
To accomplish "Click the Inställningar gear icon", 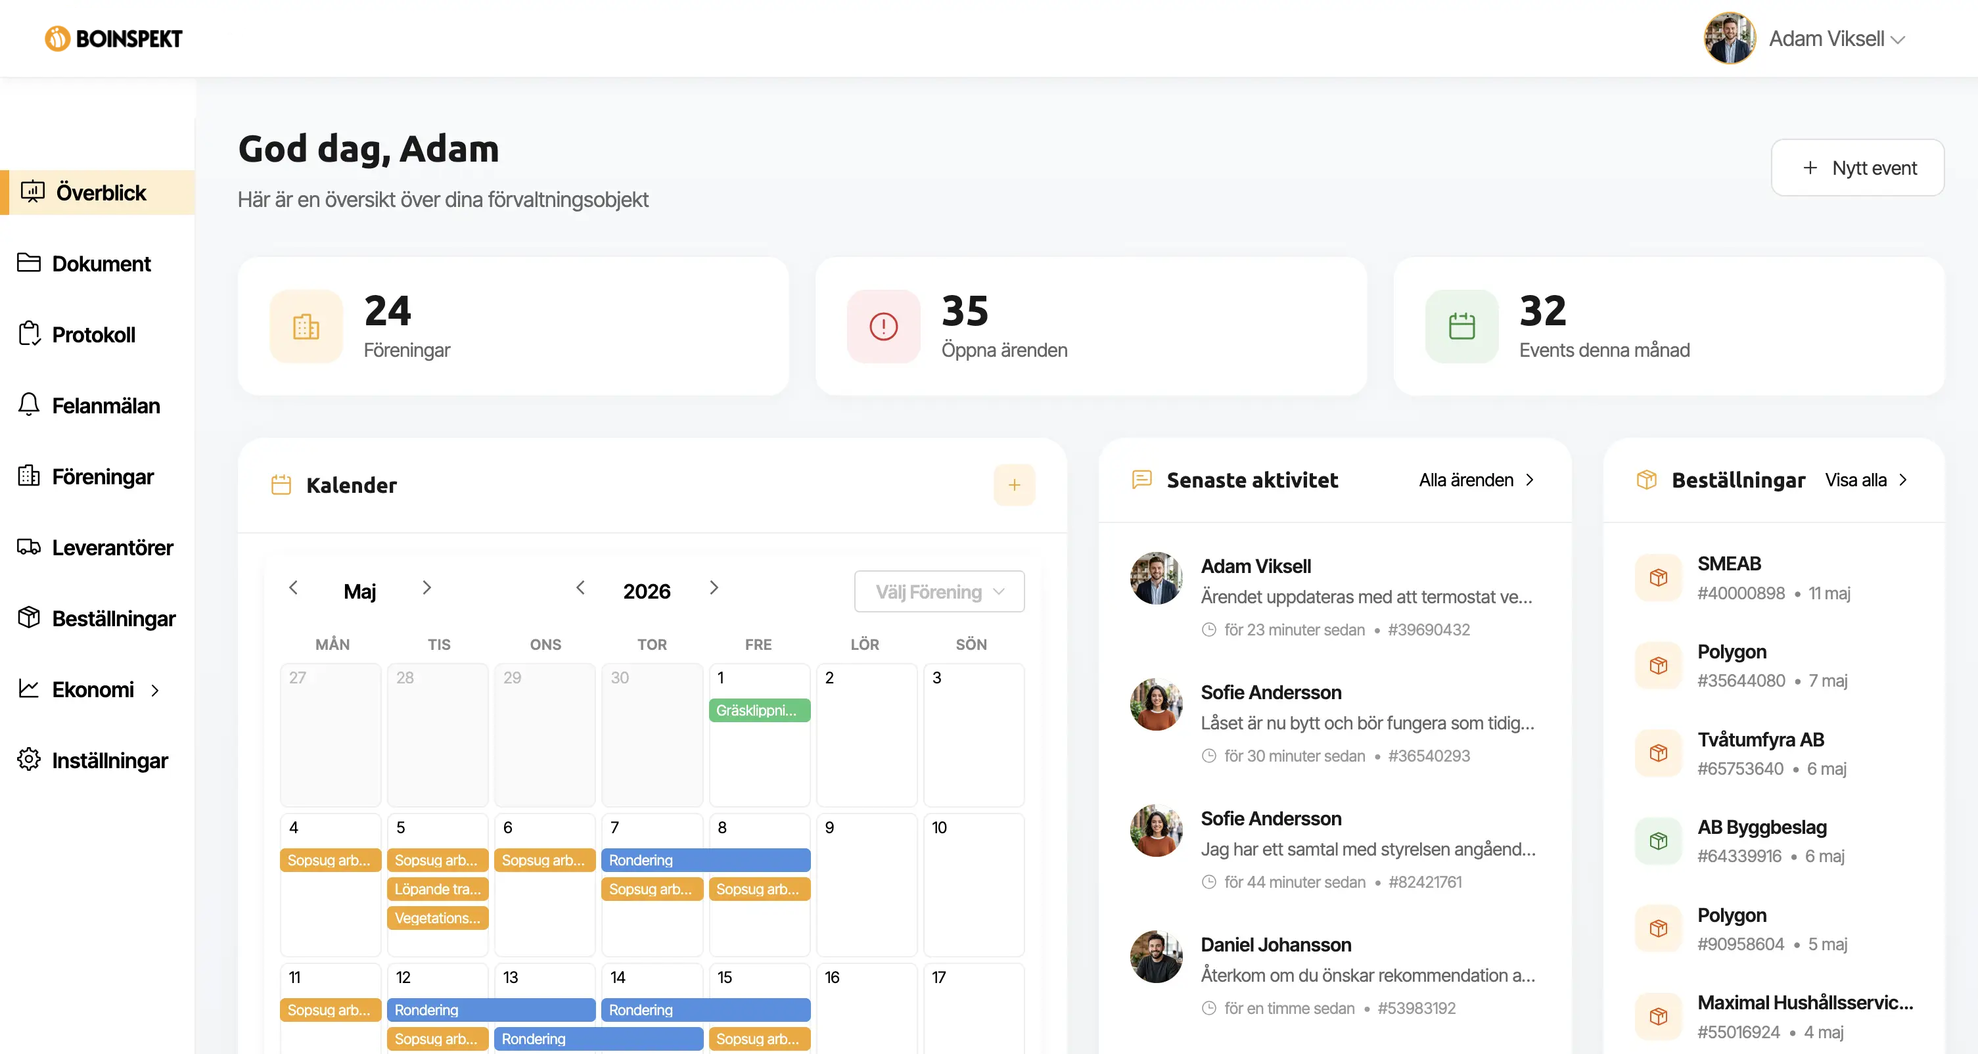I will coord(28,759).
